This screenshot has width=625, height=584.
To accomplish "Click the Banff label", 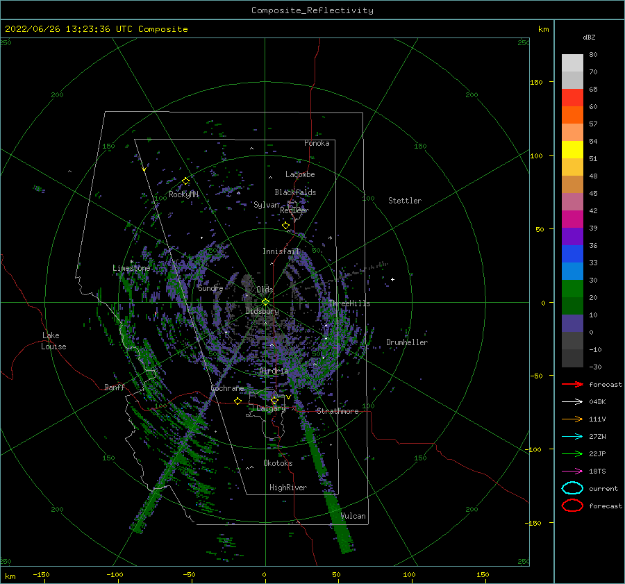I will 115,387.
